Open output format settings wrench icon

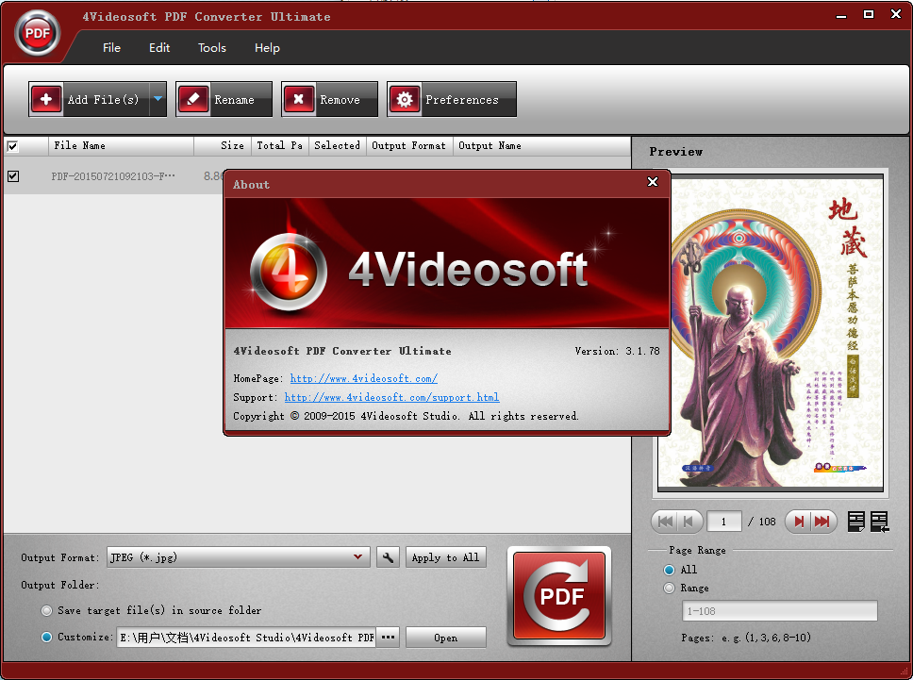point(388,557)
